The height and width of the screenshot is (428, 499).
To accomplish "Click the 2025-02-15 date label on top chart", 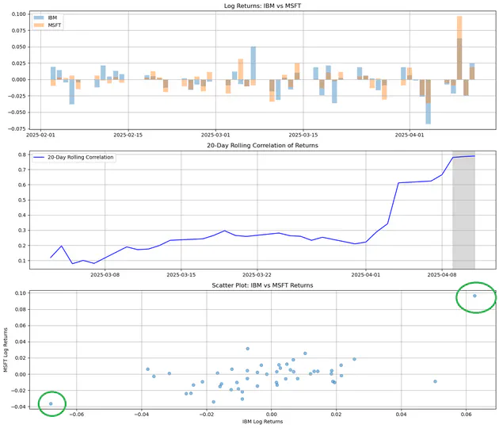I will 128,135.
